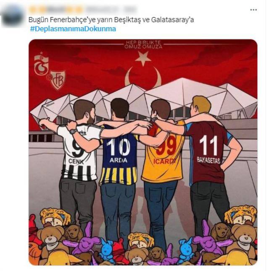Image resolution: width=269 pixels, height=271 pixels.
Task: Click the star above the crescent
Action: pos(143,58)
